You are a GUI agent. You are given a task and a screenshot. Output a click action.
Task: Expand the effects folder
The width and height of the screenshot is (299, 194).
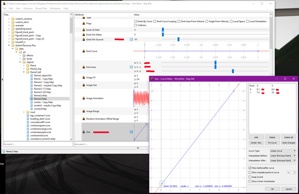(x=20, y=55)
